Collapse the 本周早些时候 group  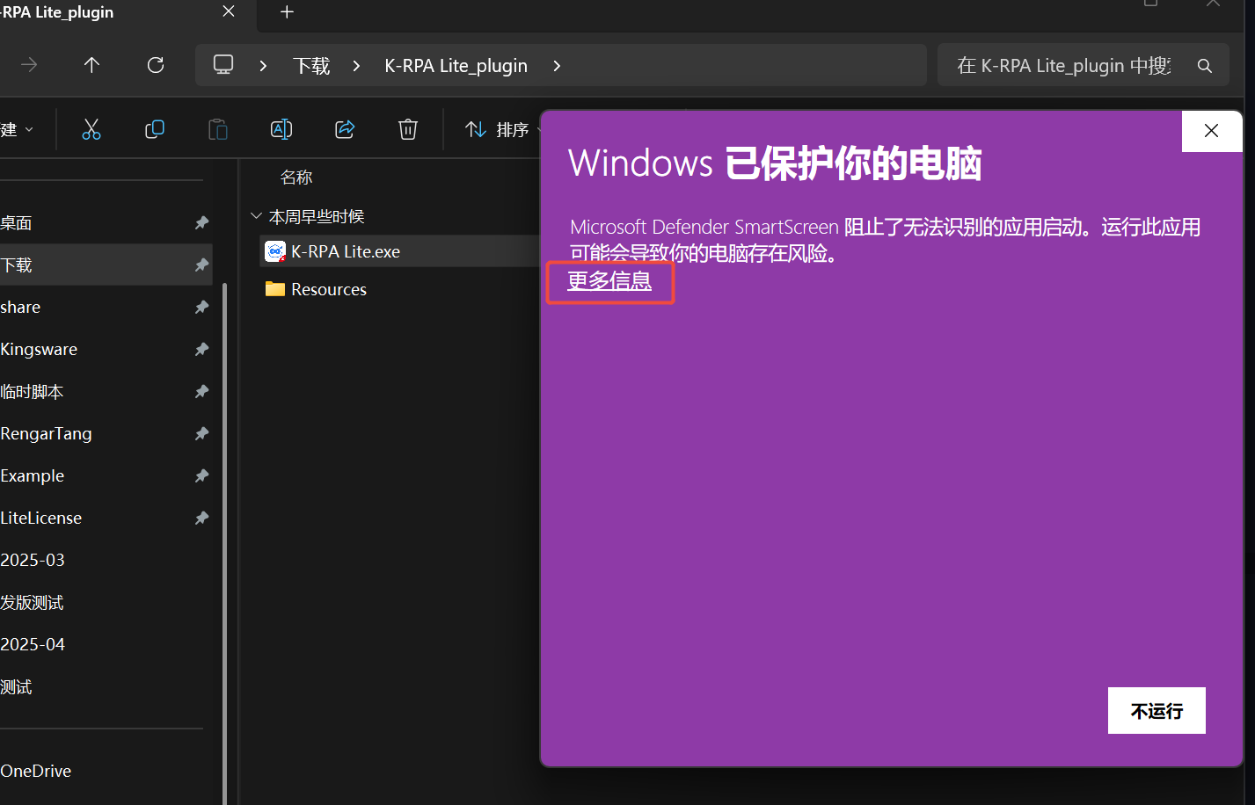(x=257, y=216)
